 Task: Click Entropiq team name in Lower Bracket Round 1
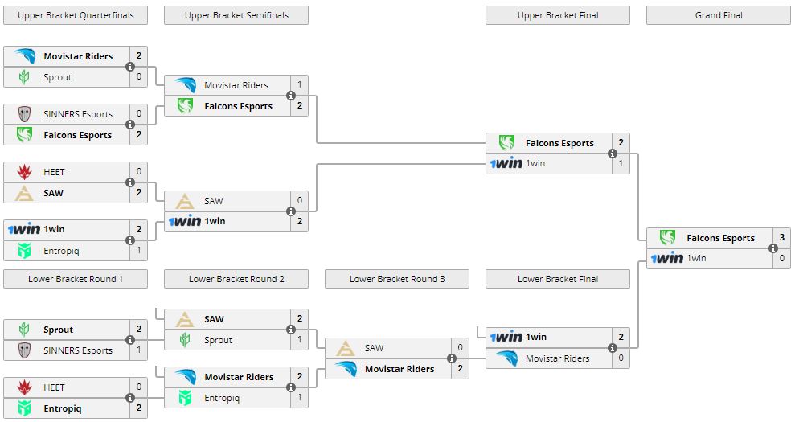63,408
